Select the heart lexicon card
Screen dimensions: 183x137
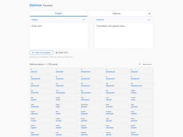pos(66,120)
